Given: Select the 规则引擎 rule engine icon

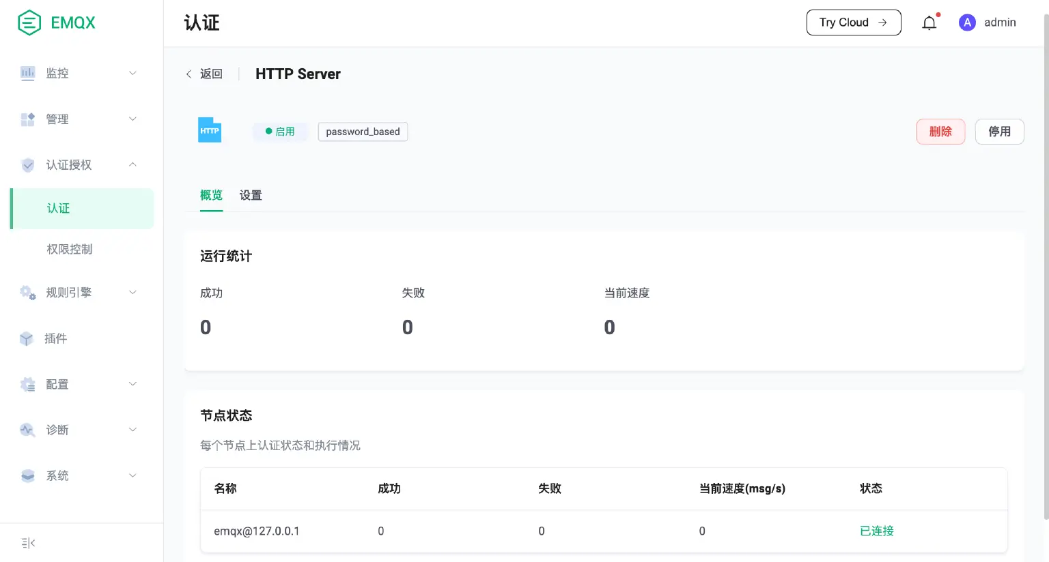Looking at the screenshot, I should pos(27,292).
